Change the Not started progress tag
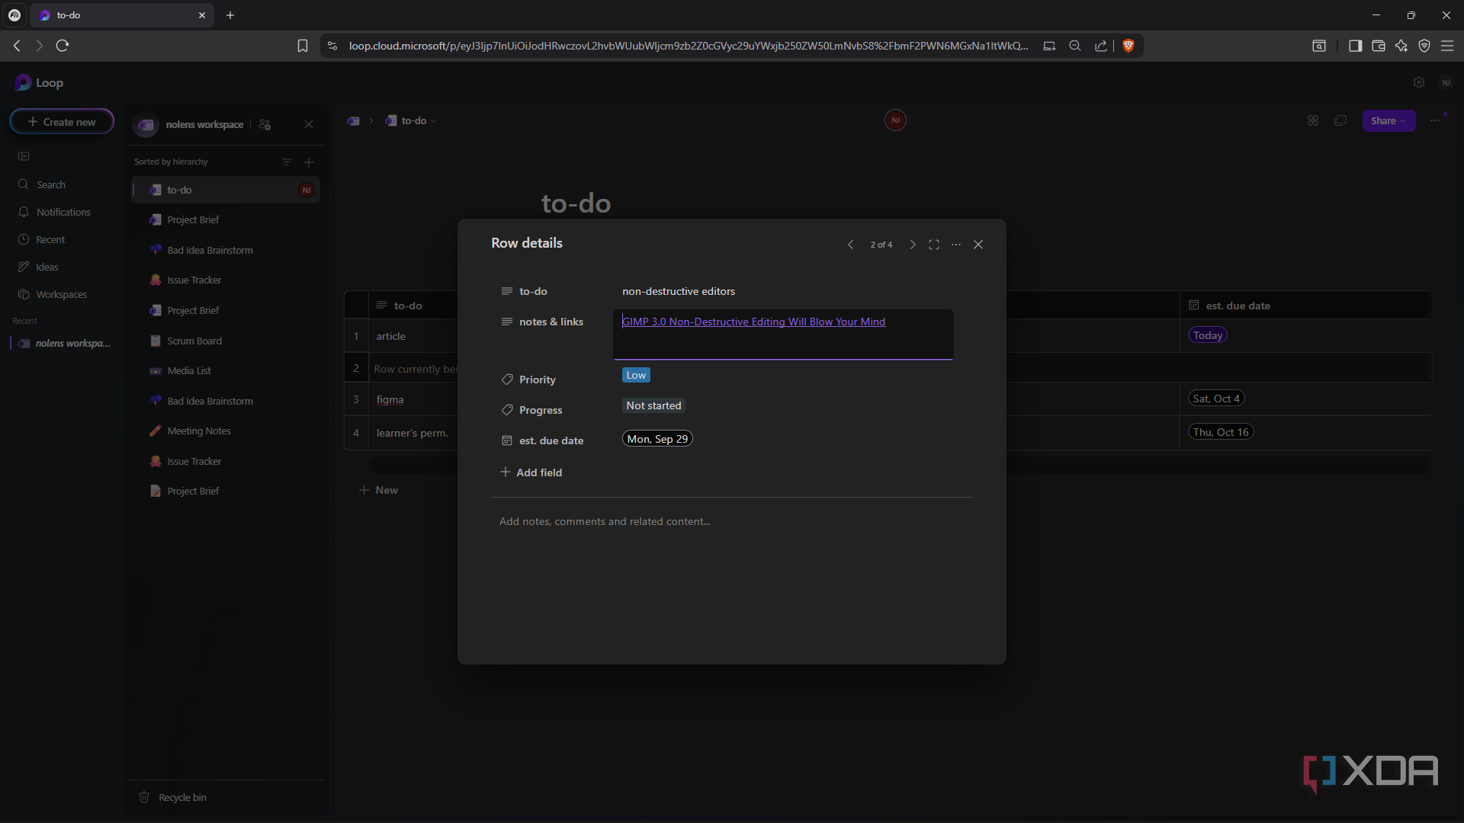This screenshot has height=823, width=1464. [x=653, y=405]
